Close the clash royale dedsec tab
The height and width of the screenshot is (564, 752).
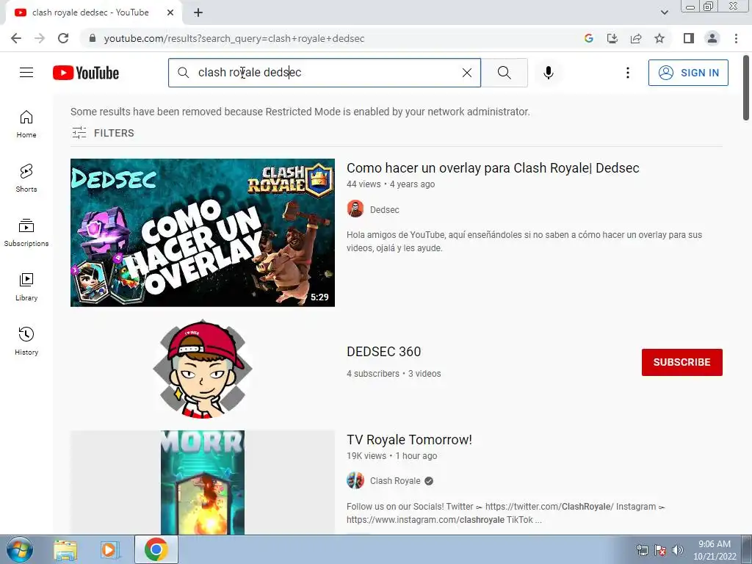coord(170,13)
